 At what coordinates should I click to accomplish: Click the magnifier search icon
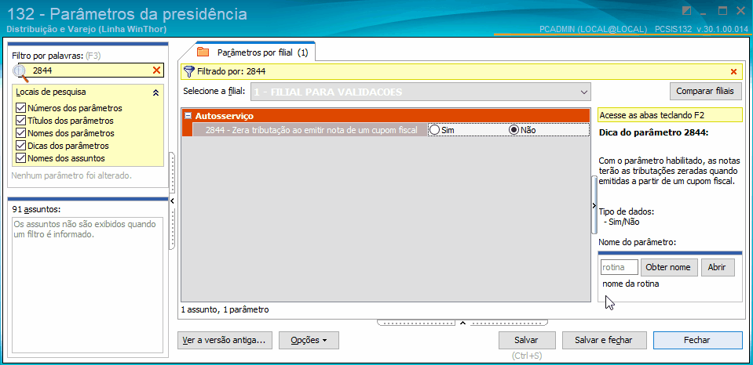point(20,72)
